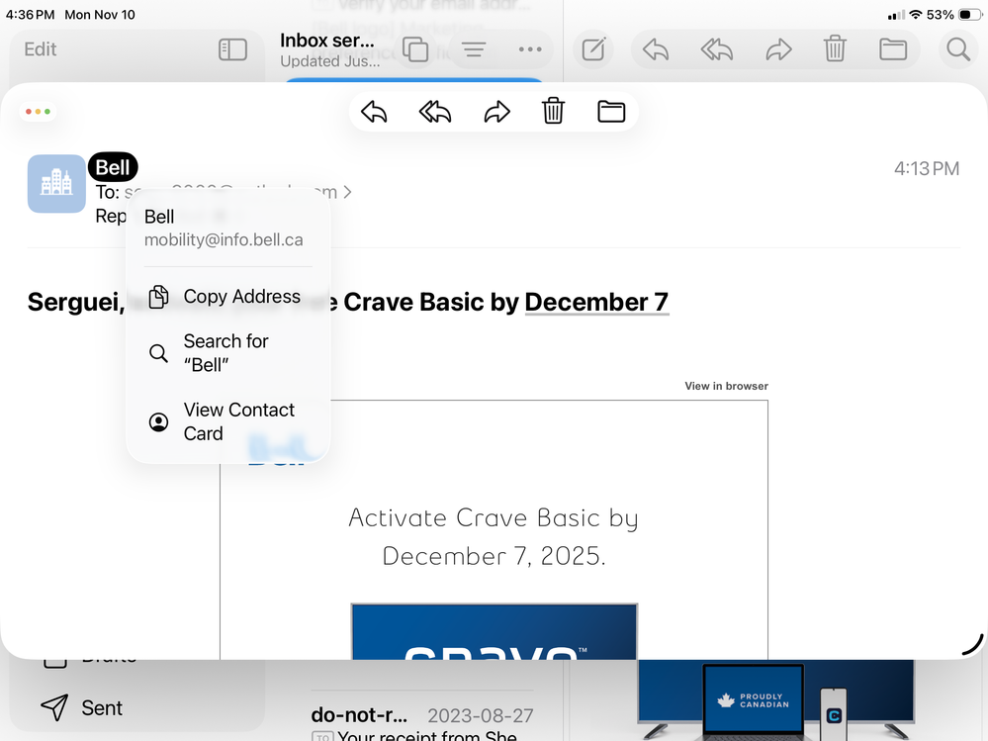Open the inbox filter icon
This screenshot has height=741, width=988.
(x=474, y=49)
